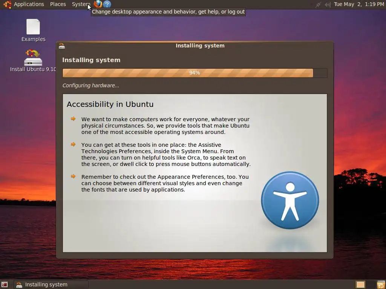Click the paragraph mentioning Orca screen reader
The image size is (386, 289).
(166, 154)
